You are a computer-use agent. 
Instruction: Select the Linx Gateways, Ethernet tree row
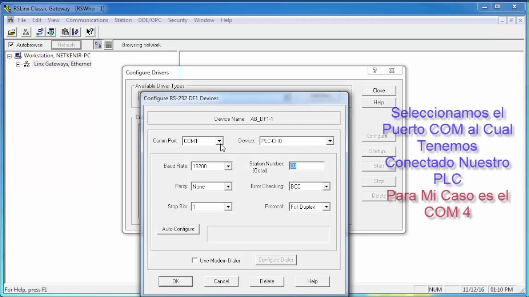(62, 64)
